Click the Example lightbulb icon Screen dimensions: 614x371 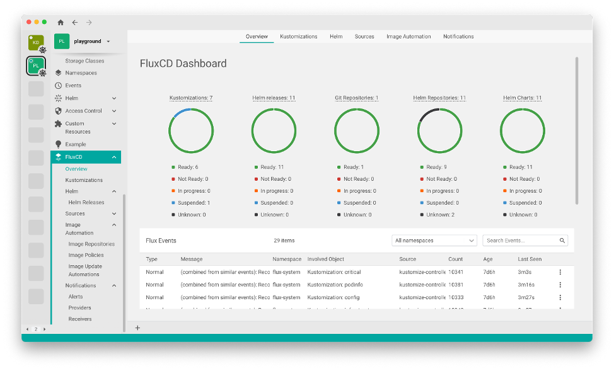59,144
